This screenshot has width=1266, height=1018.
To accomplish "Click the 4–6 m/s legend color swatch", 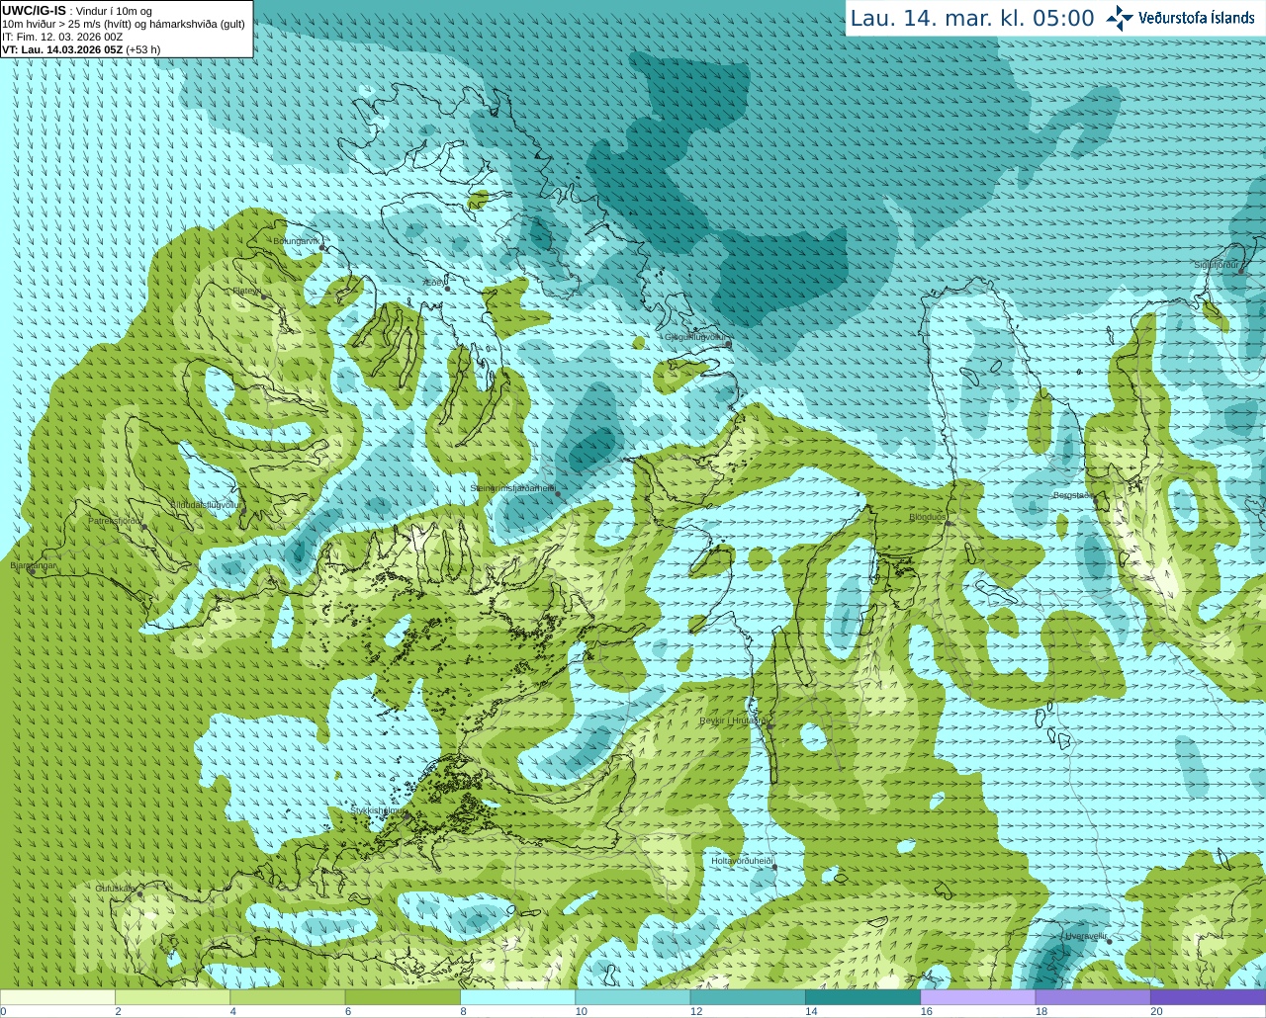I will 287,997.
